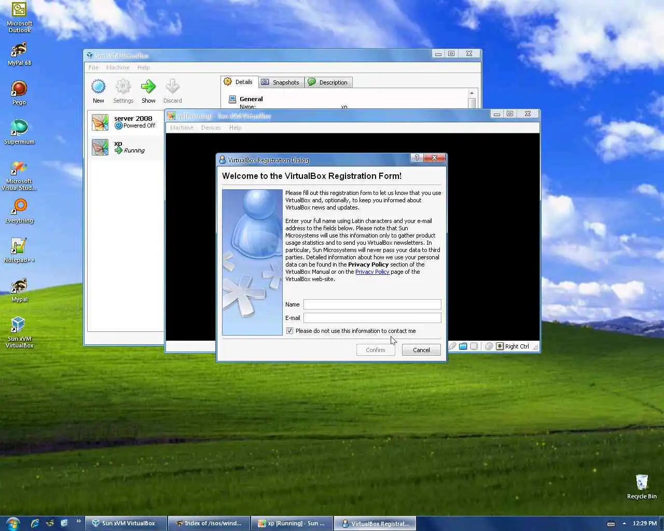This screenshot has width=664, height=531.
Task: Open Help menu in VirtualBox manager
Action: 144,67
